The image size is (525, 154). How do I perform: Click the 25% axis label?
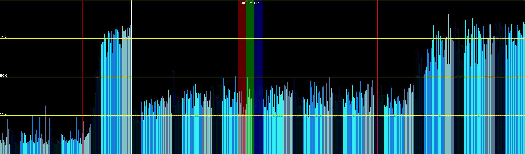point(3,114)
